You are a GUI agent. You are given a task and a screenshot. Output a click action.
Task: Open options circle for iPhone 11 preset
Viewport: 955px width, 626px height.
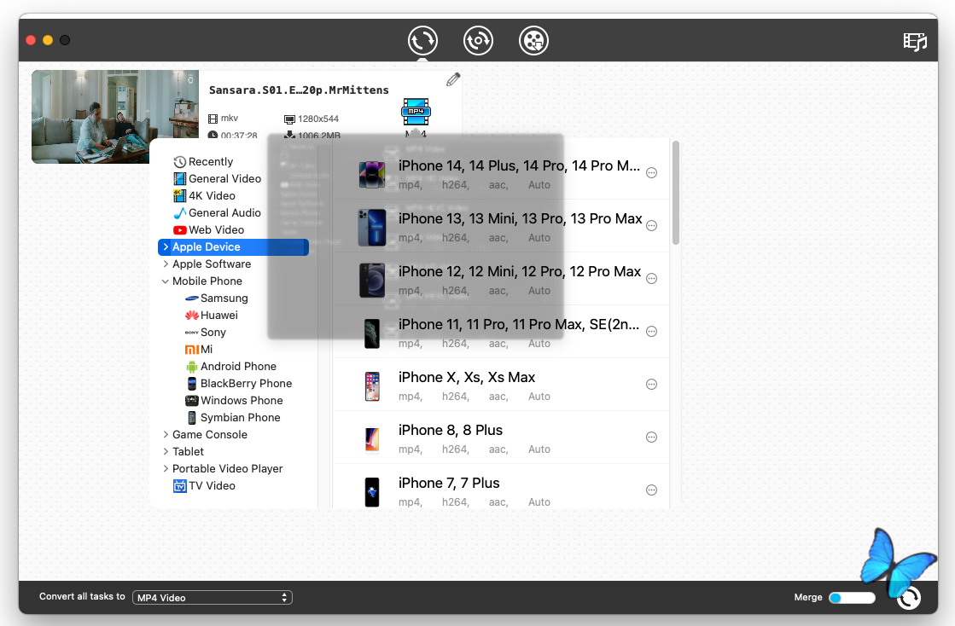pyautogui.click(x=651, y=332)
